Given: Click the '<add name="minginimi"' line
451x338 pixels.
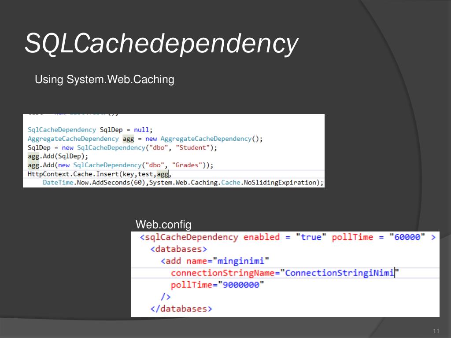Looking at the screenshot, I should pos(215,261).
